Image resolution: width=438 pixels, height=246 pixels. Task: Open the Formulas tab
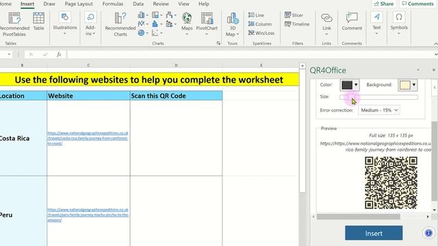click(x=112, y=4)
